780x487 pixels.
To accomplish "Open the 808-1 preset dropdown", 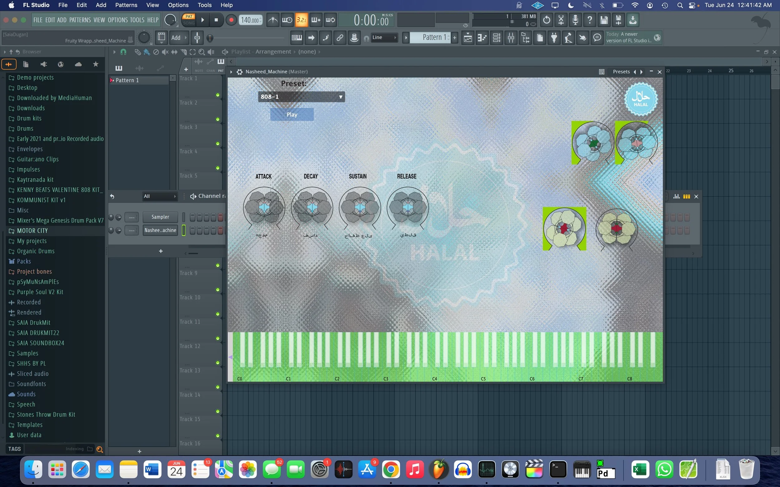I will (301, 97).
